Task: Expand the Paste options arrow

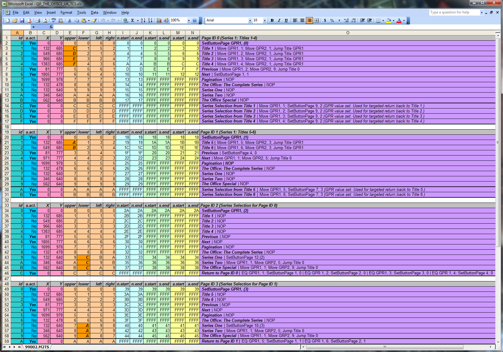Action: coord(89,20)
